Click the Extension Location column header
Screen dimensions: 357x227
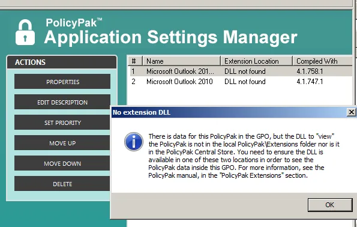(x=257, y=61)
